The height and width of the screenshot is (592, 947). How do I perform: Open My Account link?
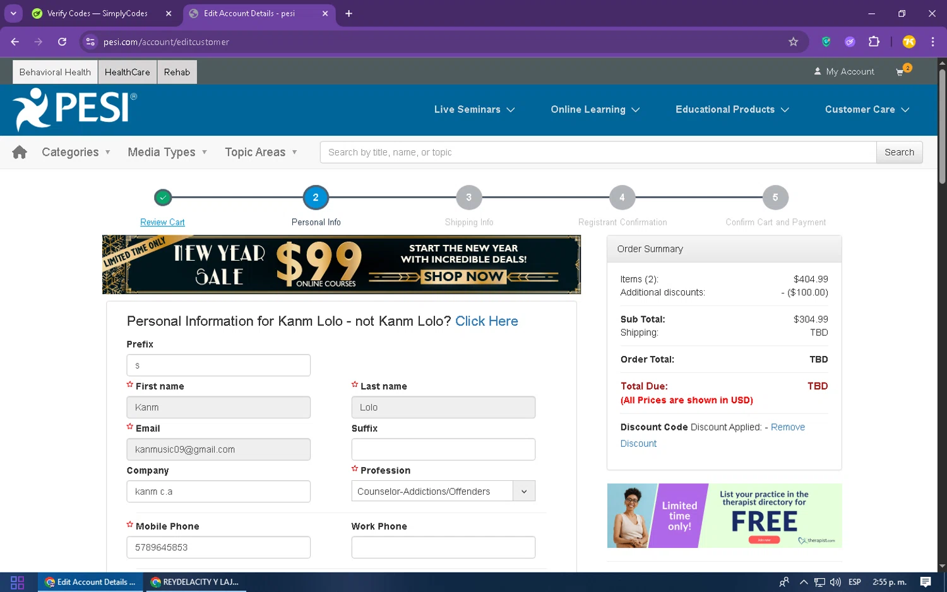(844, 71)
